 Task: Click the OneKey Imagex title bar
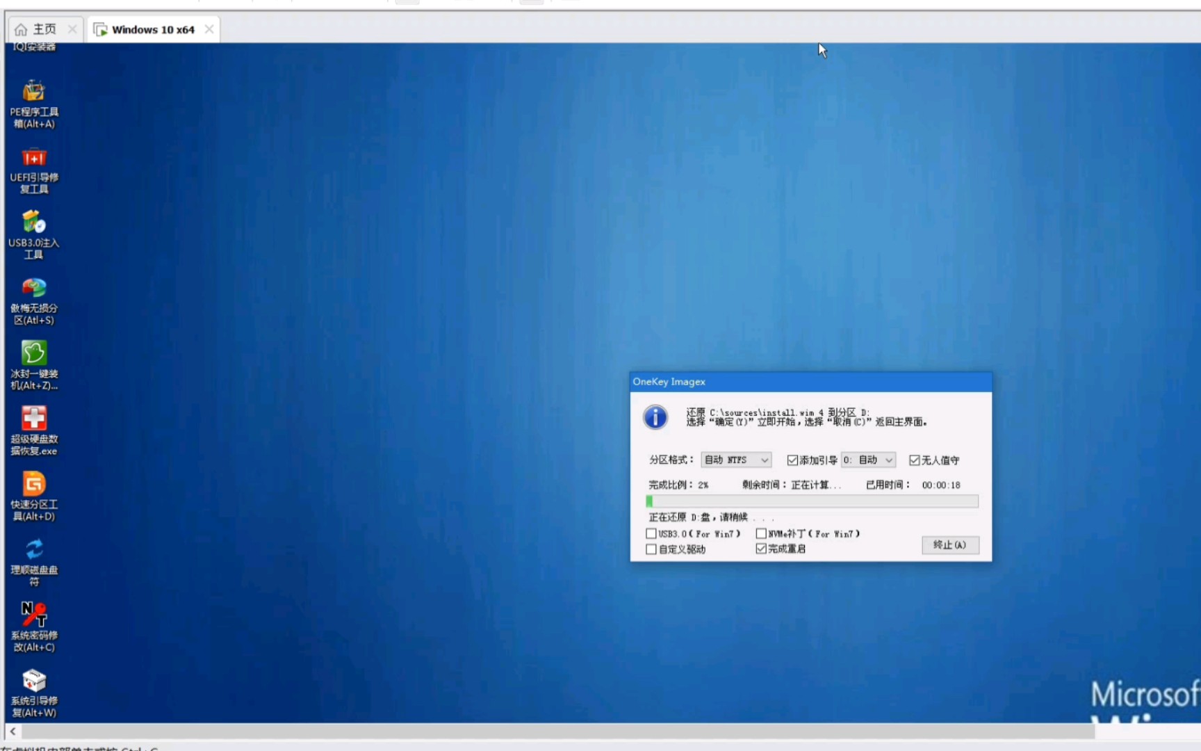pos(810,382)
